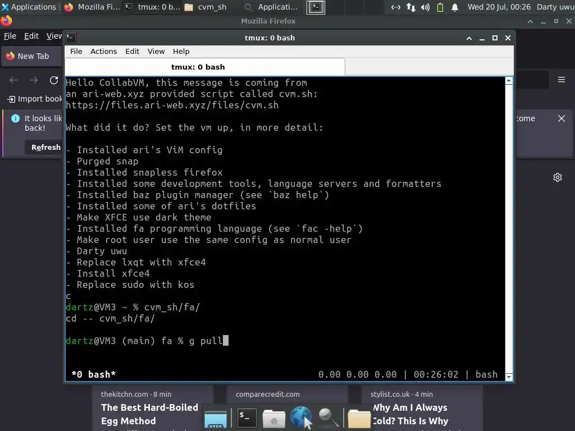Click the g pull command prompt line
The width and height of the screenshot is (575, 431).
coord(147,341)
